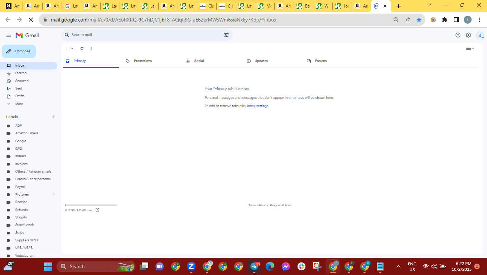Switch to the Primary tab
The width and height of the screenshot is (487, 275).
(91, 61)
